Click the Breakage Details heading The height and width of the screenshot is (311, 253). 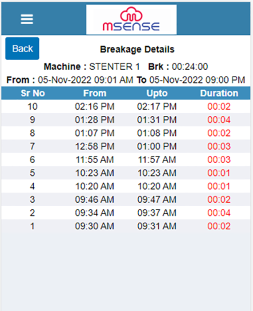click(137, 49)
